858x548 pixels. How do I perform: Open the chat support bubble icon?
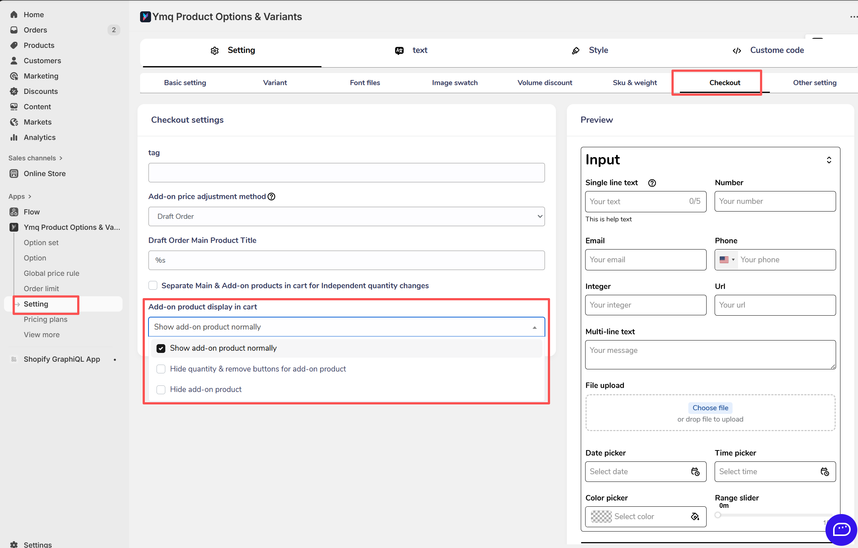coord(842,529)
